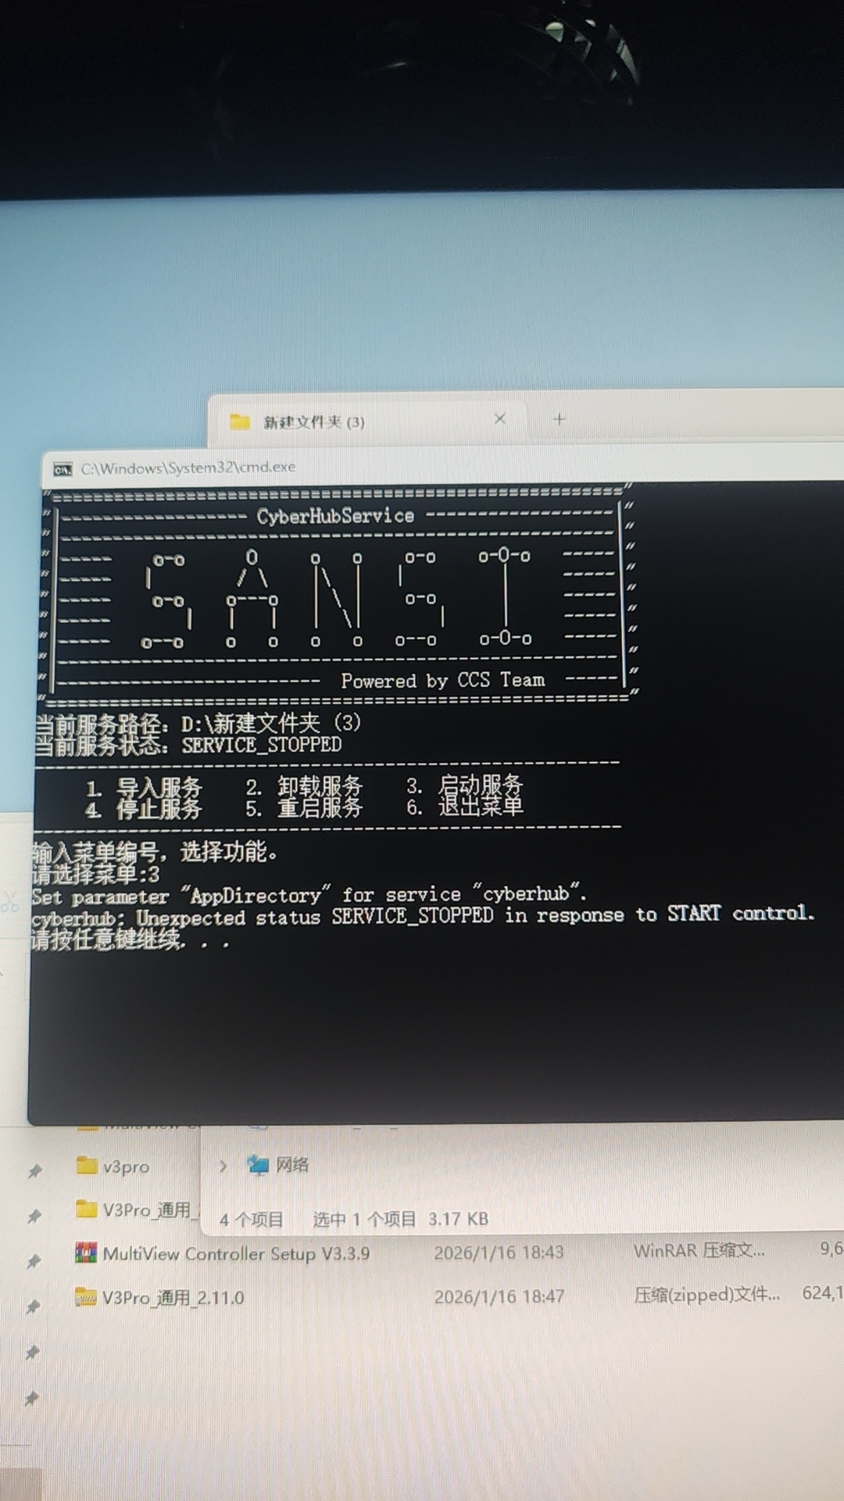The width and height of the screenshot is (844, 1501).
Task: Click the 2026/1/16 18:47 date cell
Action: click(x=499, y=1296)
